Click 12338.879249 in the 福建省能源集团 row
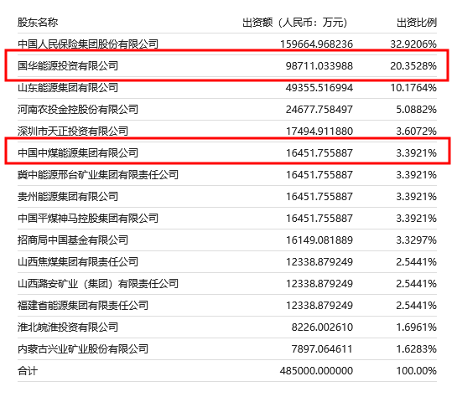 point(319,306)
